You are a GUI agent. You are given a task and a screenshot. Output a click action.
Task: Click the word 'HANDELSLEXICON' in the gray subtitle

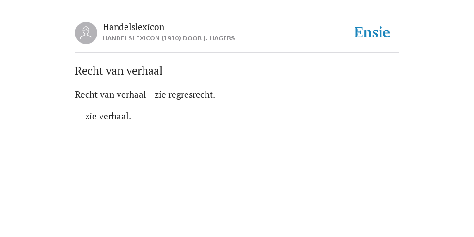tap(131, 38)
